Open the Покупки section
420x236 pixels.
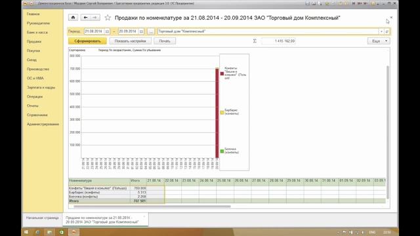(x=33, y=50)
